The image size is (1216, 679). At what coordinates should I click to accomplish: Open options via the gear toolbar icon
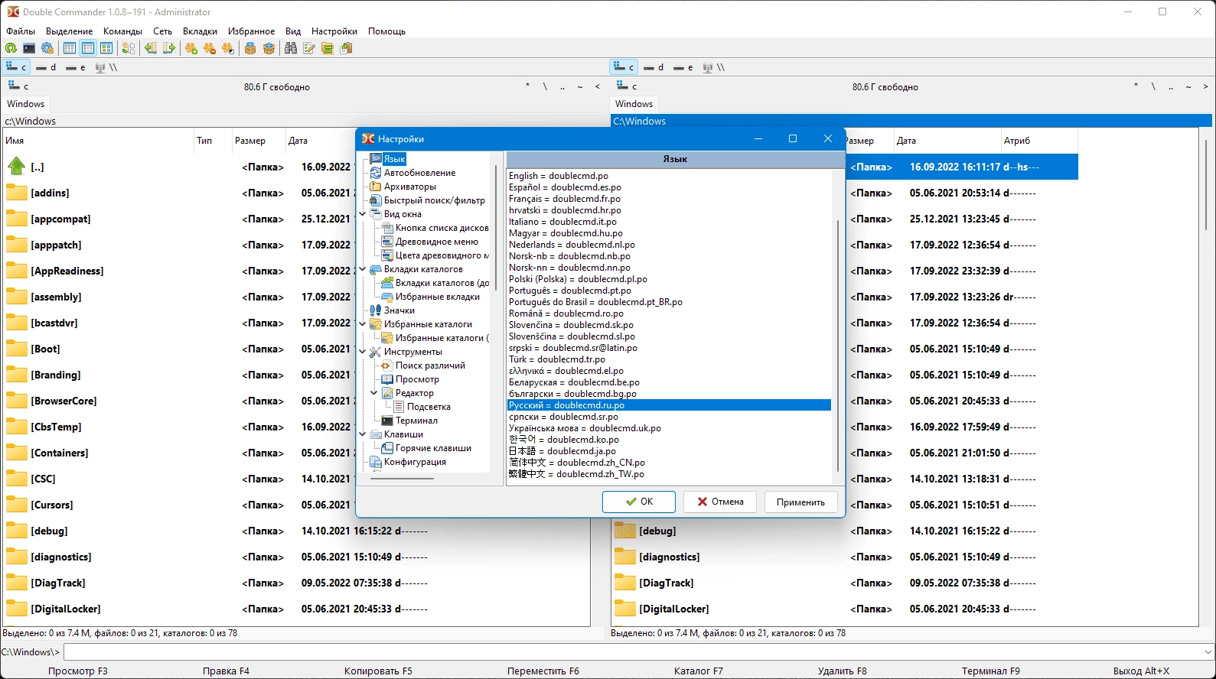47,48
